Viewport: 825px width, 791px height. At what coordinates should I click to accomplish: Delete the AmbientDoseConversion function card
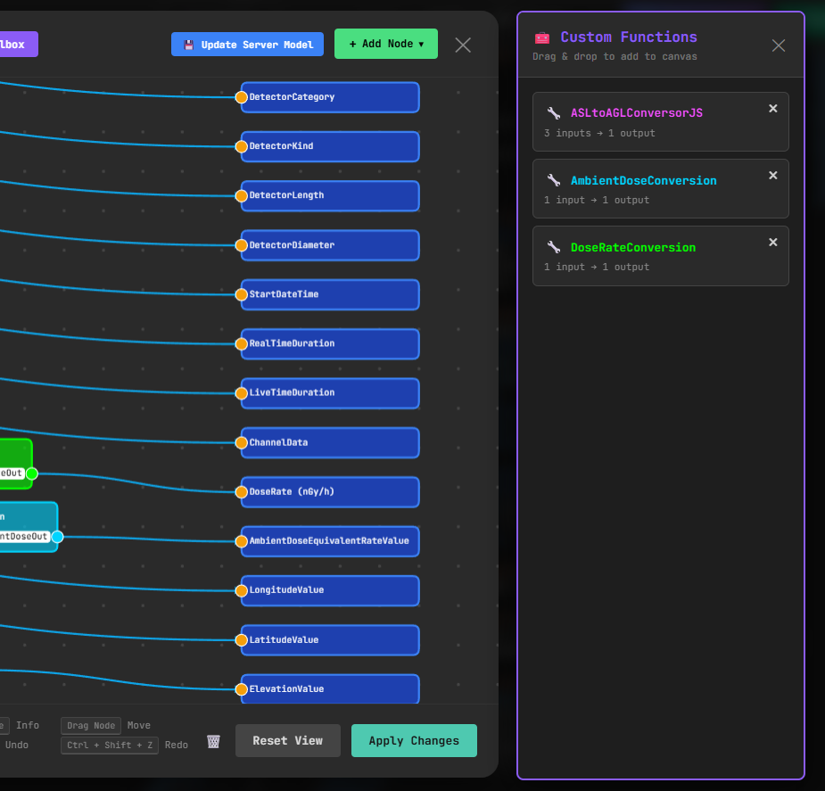(773, 176)
